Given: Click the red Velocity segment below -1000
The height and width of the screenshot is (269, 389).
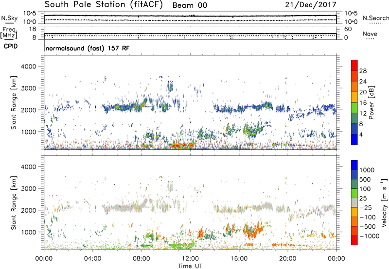Looking at the screenshot, I should [x=354, y=240].
